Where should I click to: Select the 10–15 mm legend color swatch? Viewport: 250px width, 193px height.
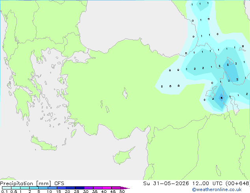52,188
